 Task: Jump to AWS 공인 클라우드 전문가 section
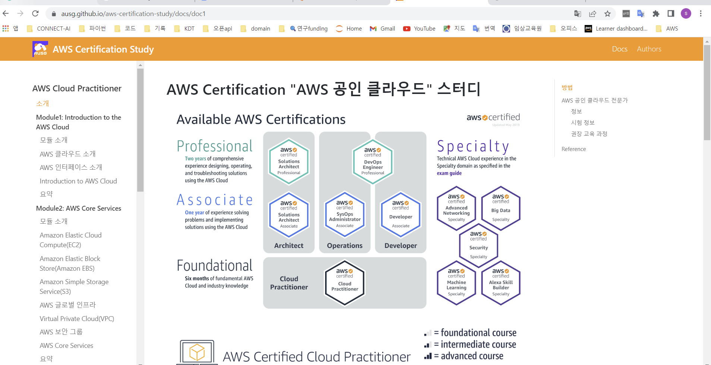point(595,100)
